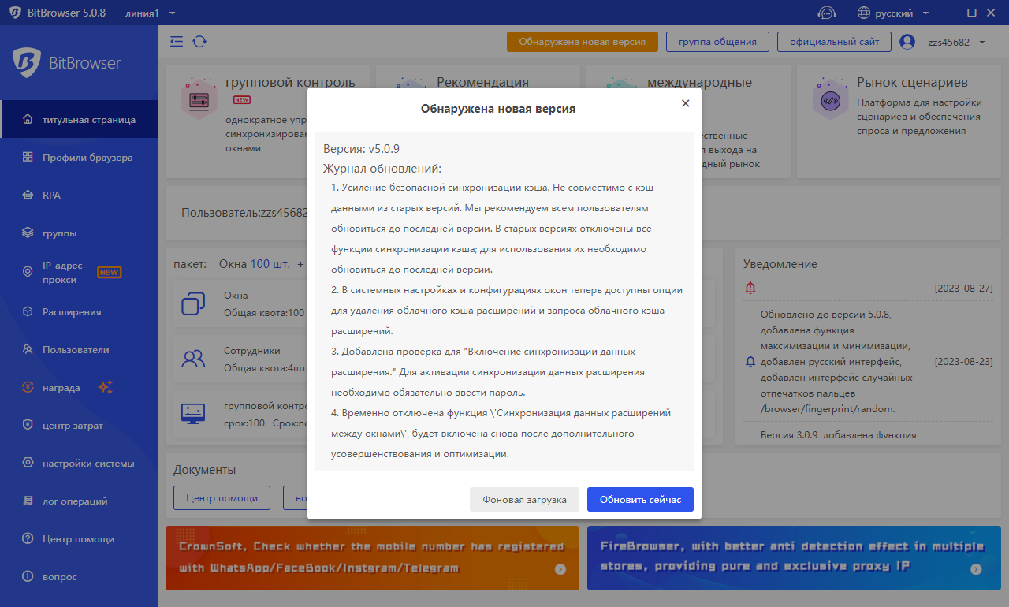Screen dimensions: 1009x607
Task: Click the Окна windows quota icon
Action: pyautogui.click(x=193, y=303)
